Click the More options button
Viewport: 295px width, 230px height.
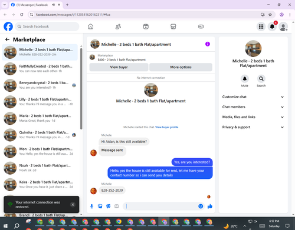[x=181, y=67]
